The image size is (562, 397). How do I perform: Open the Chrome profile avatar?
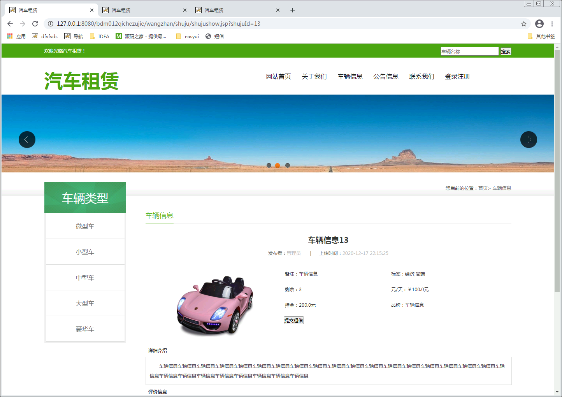(539, 24)
